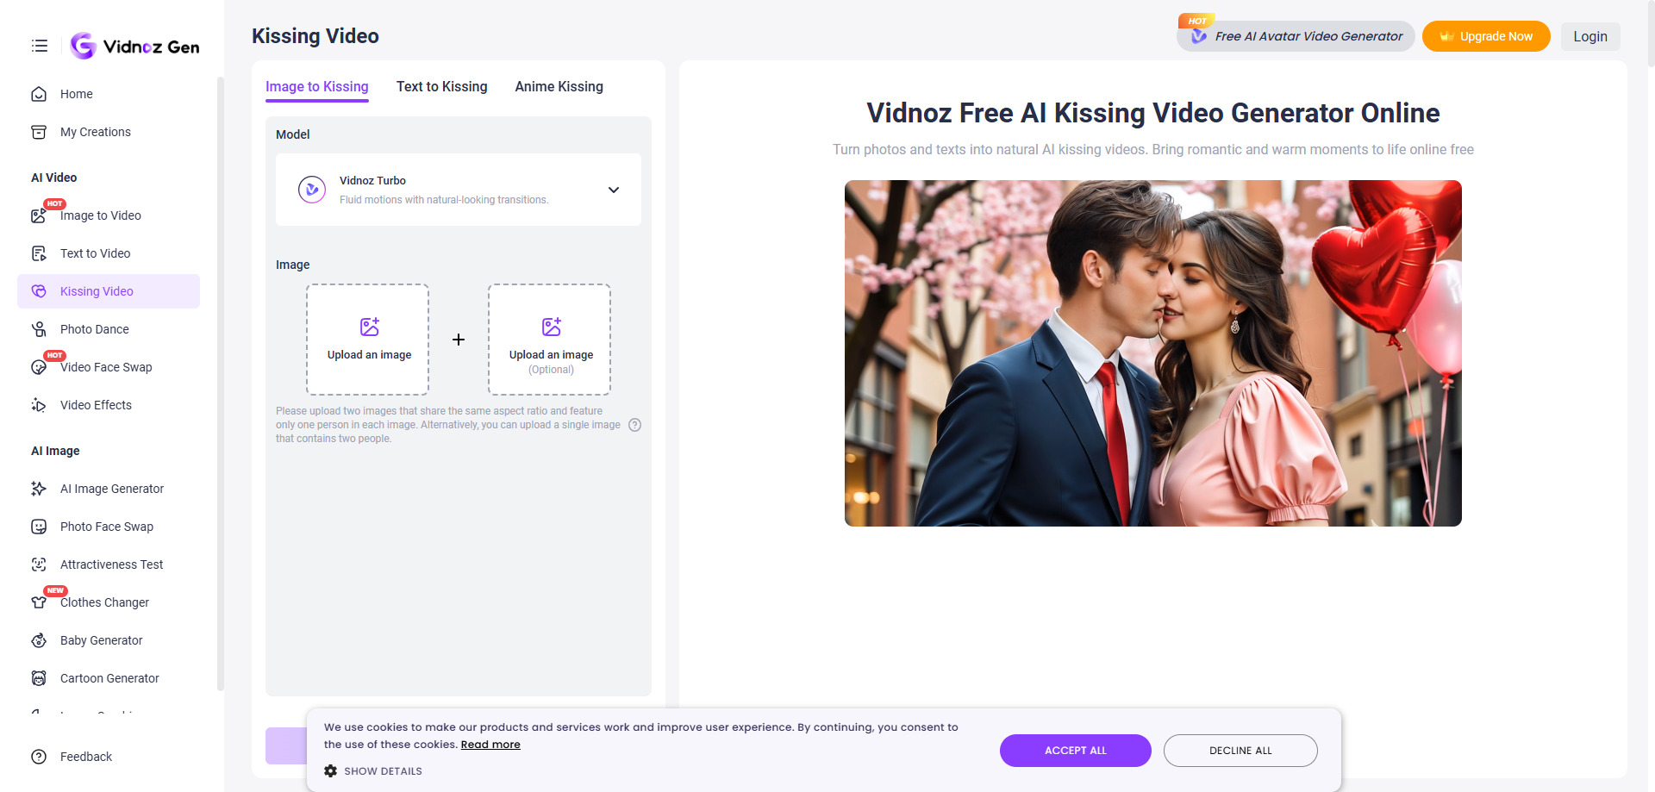Switch to the Text to Kissing tab
The image size is (1655, 792).
click(x=442, y=87)
